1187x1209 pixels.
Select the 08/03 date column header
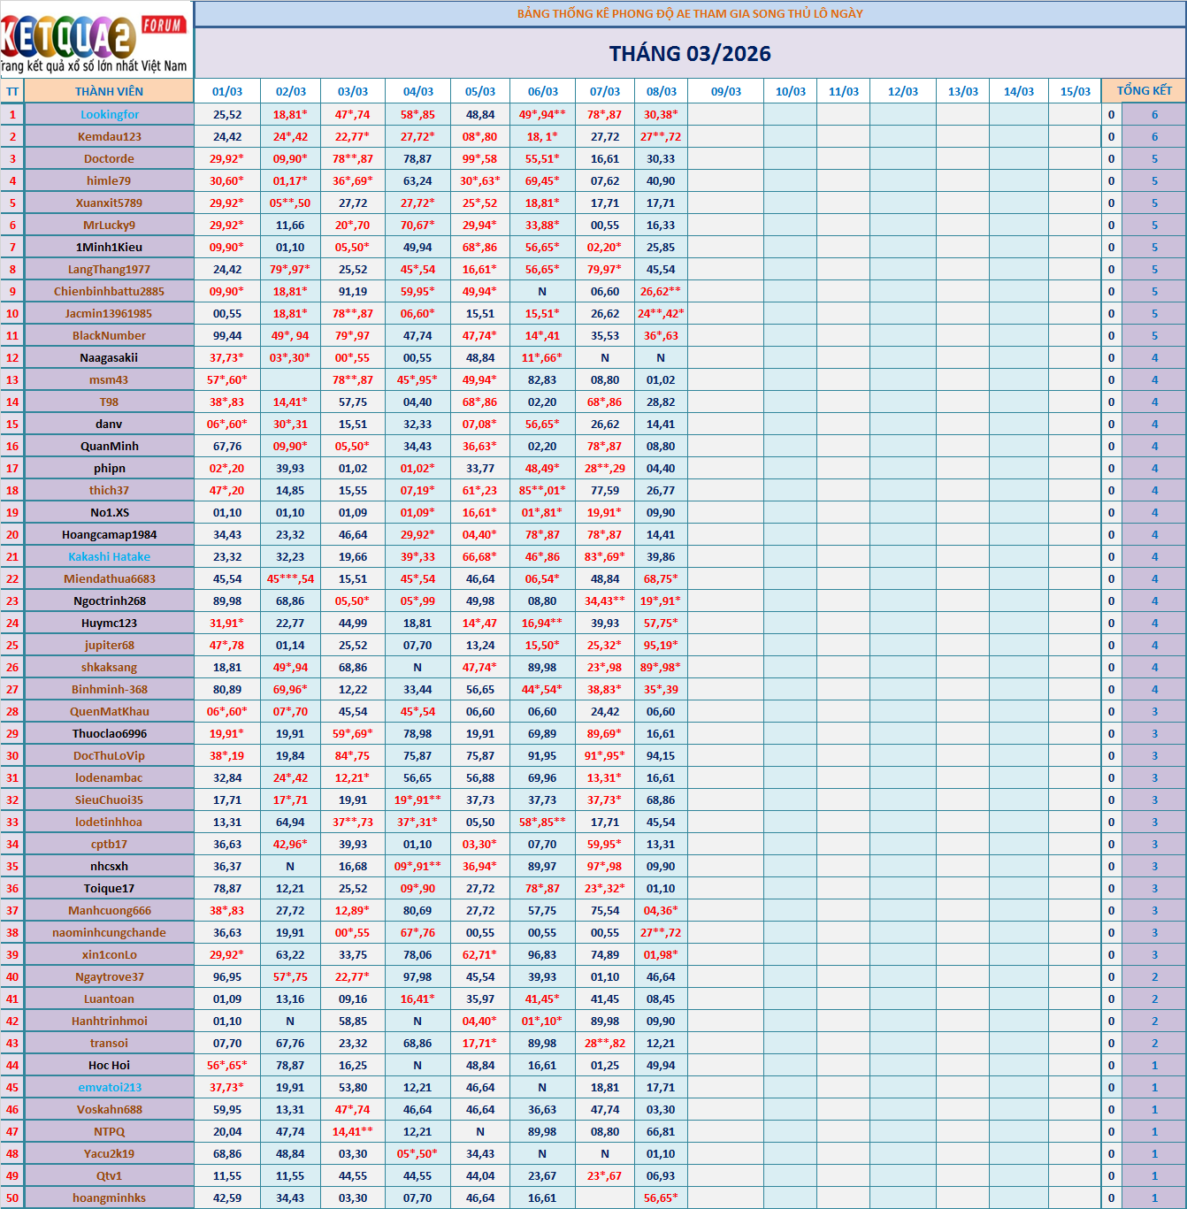pyautogui.click(x=661, y=92)
